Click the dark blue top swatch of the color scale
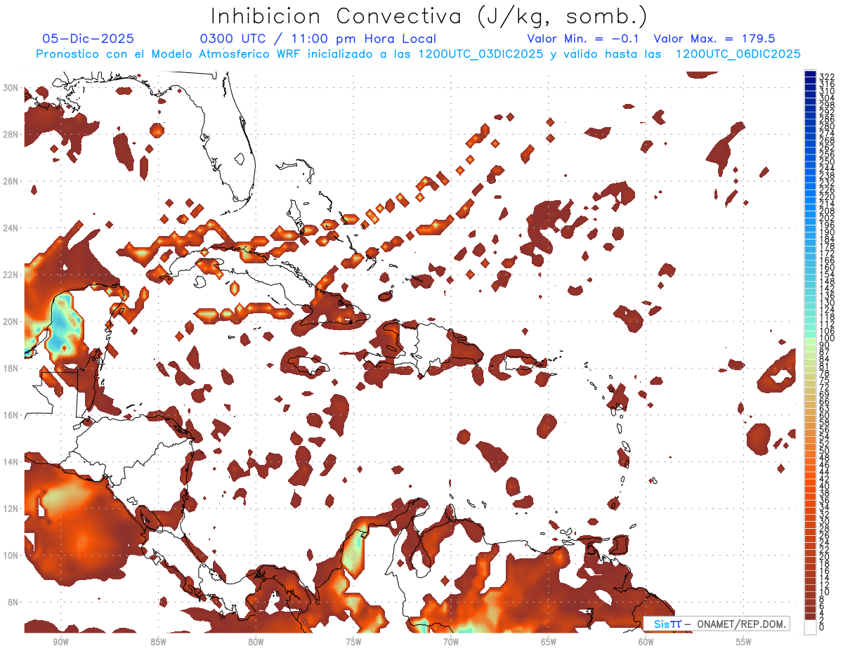 click(x=811, y=74)
